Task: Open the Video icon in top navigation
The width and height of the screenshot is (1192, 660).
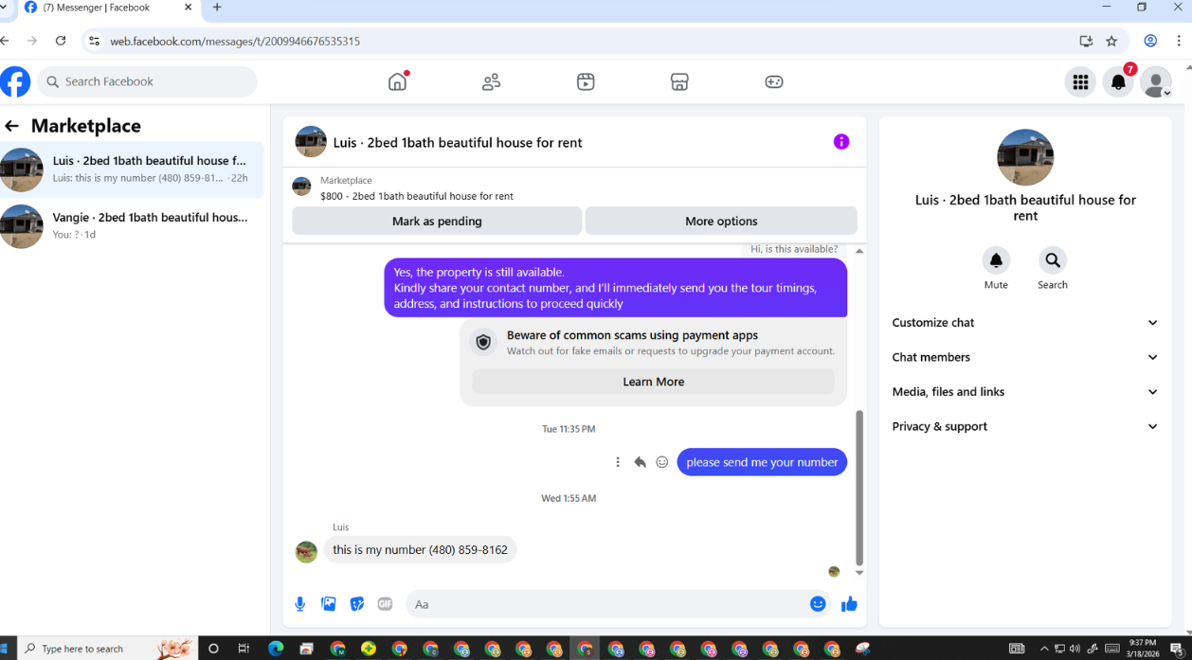Action: pos(586,81)
